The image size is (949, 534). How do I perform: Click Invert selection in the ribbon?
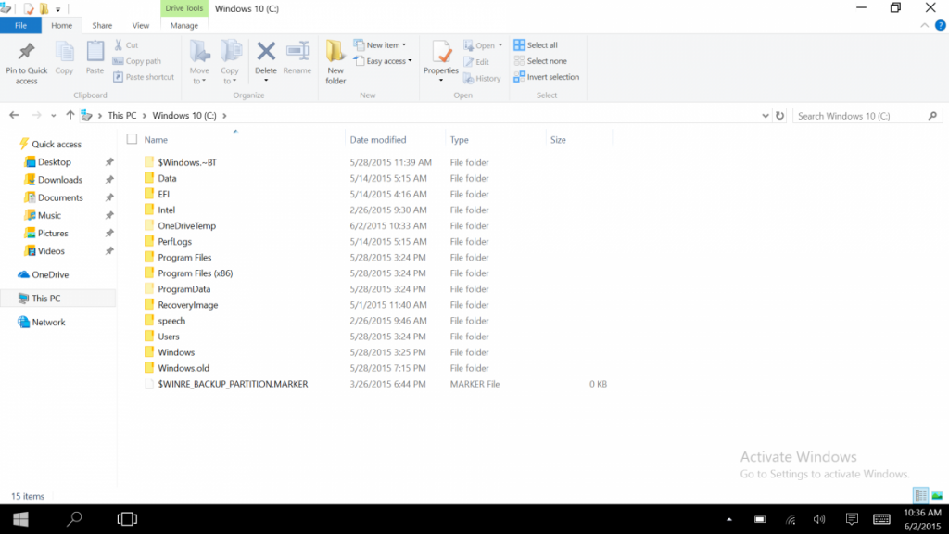(547, 77)
